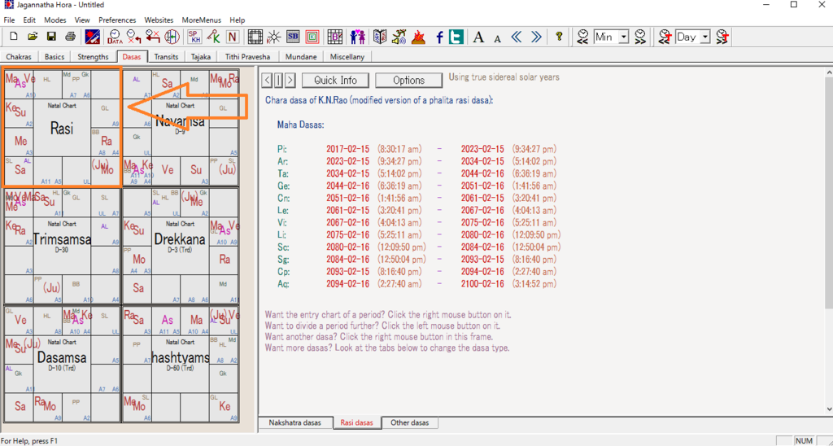Click the dasa pane vertical scrollbar
This screenshot has height=446, width=833.
[x=829, y=191]
